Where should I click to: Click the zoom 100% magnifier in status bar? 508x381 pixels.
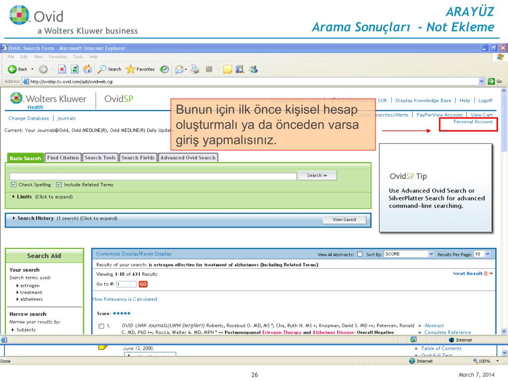tap(475, 361)
